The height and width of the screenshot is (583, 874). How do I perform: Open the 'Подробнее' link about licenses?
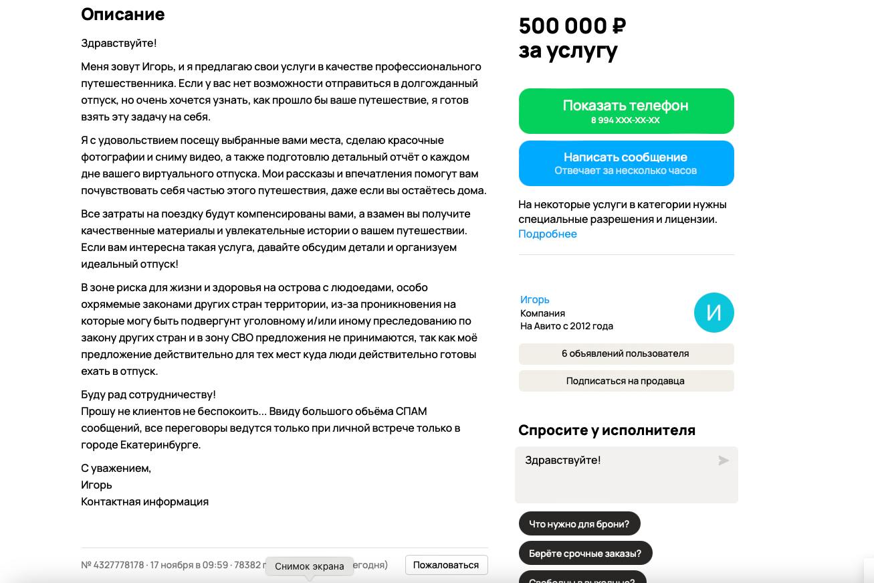pyautogui.click(x=547, y=234)
